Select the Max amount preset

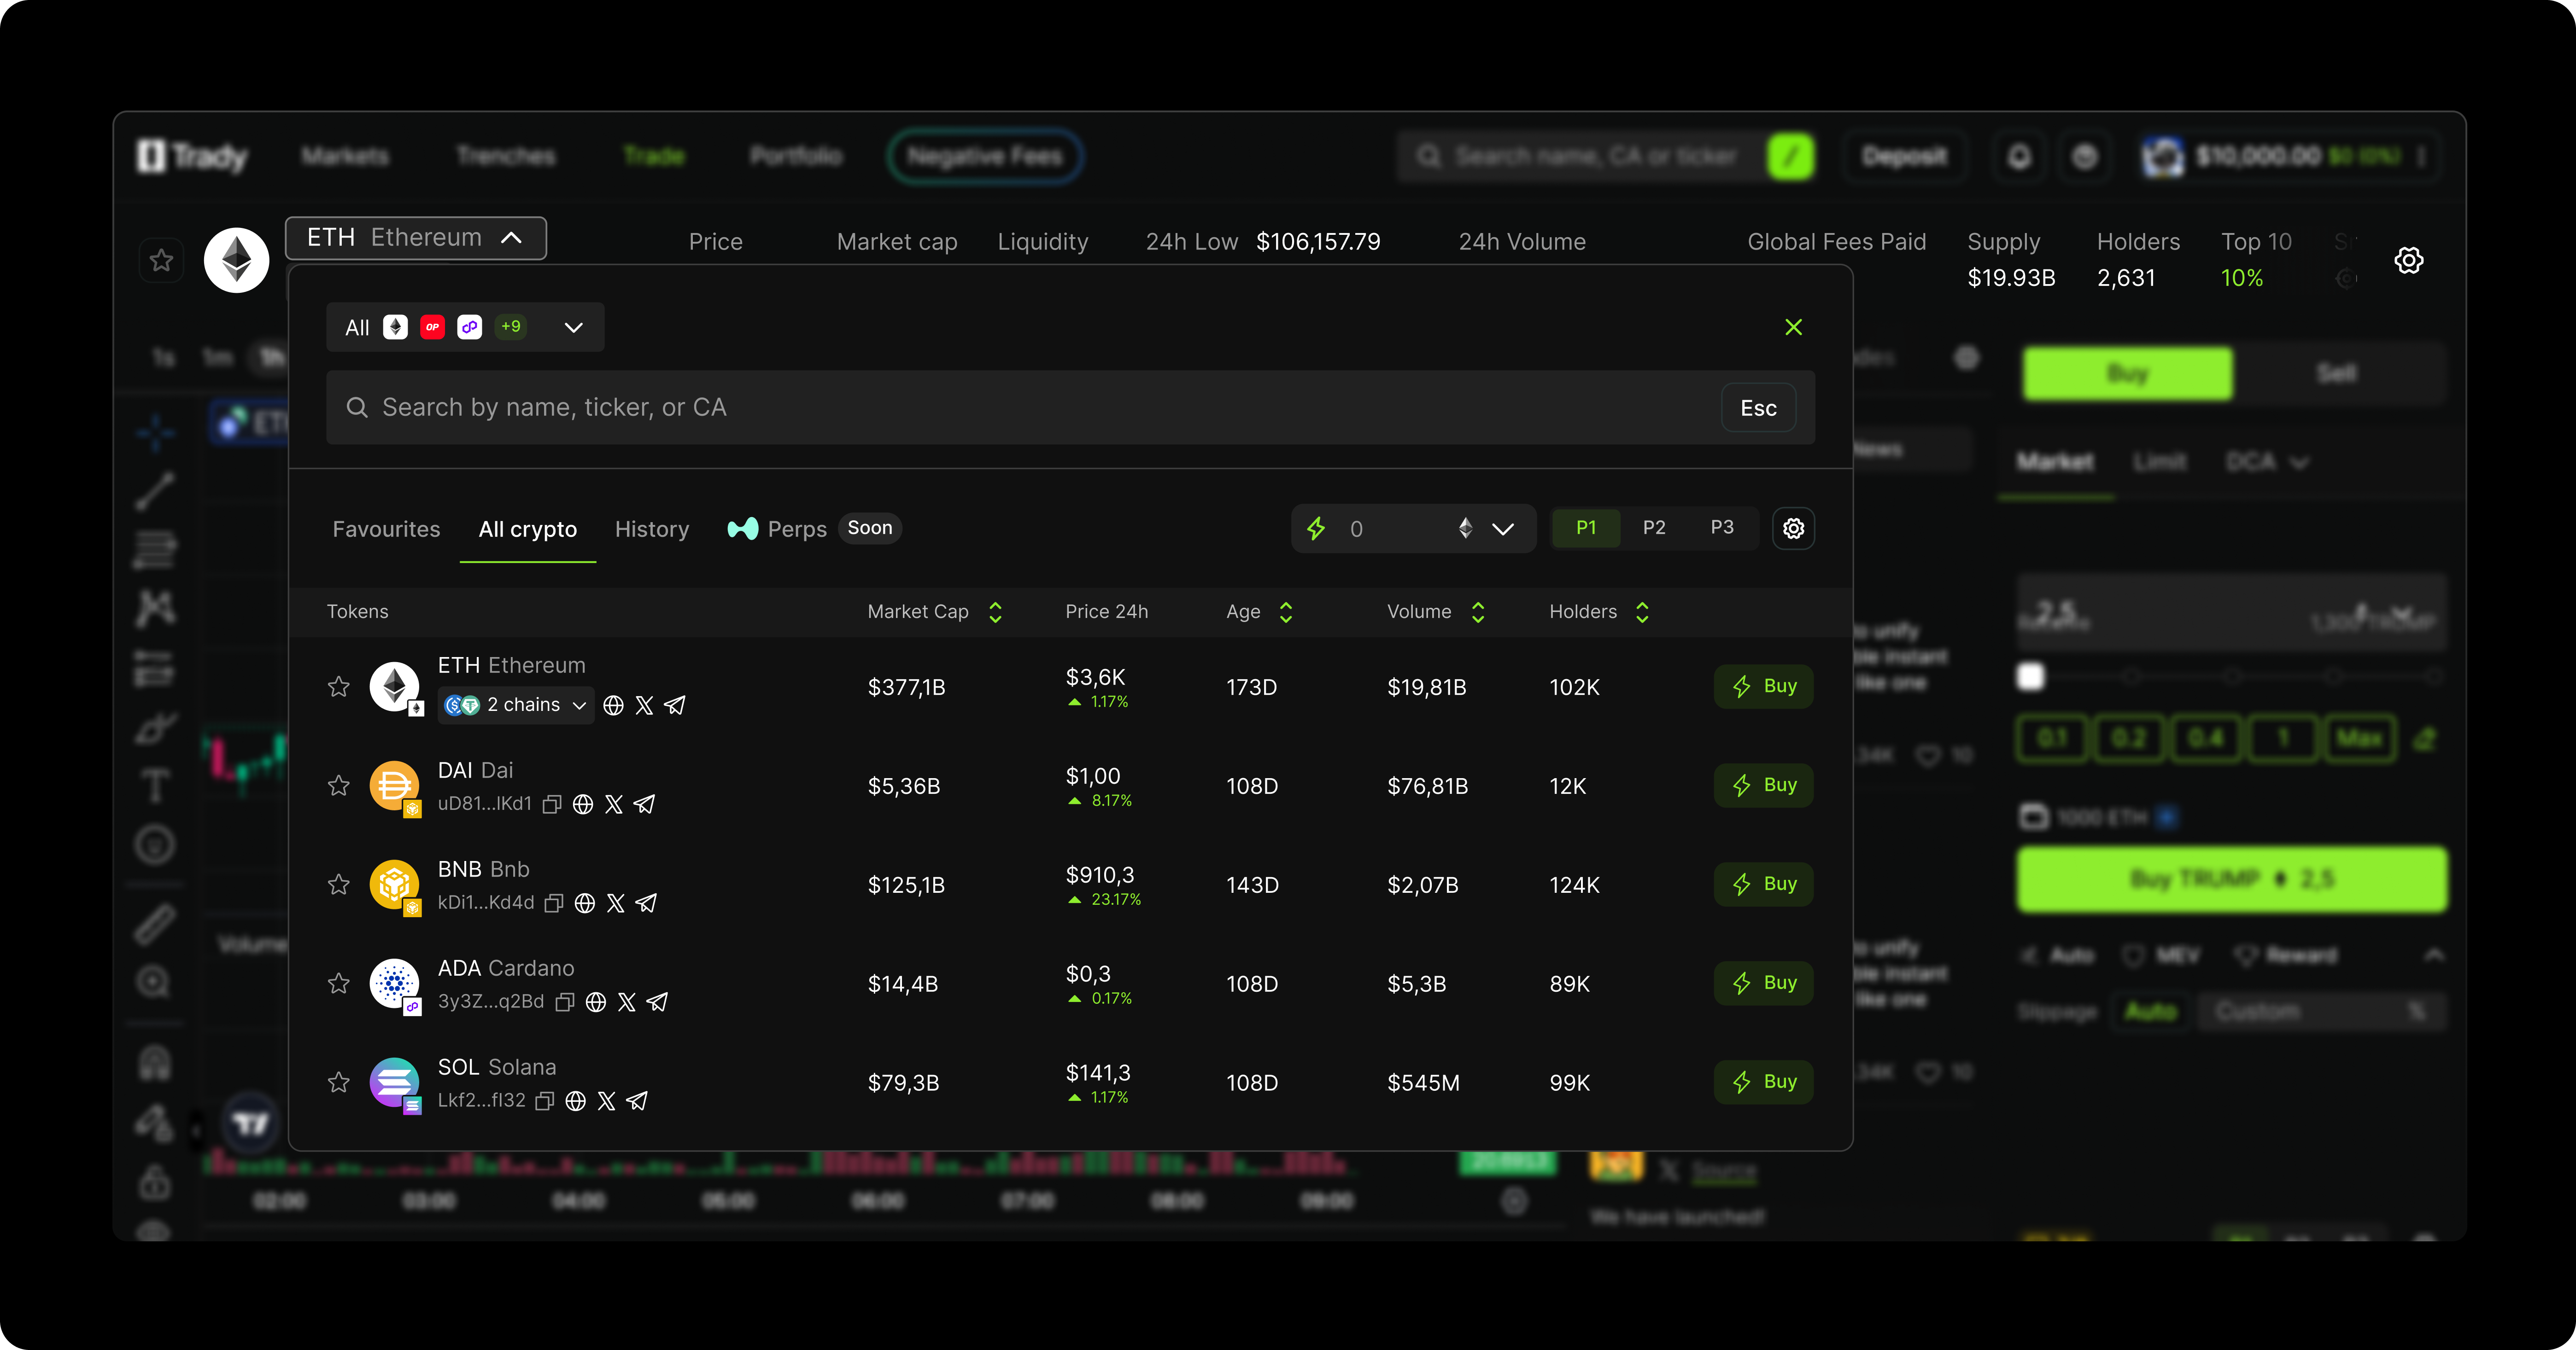pyautogui.click(x=2361, y=739)
